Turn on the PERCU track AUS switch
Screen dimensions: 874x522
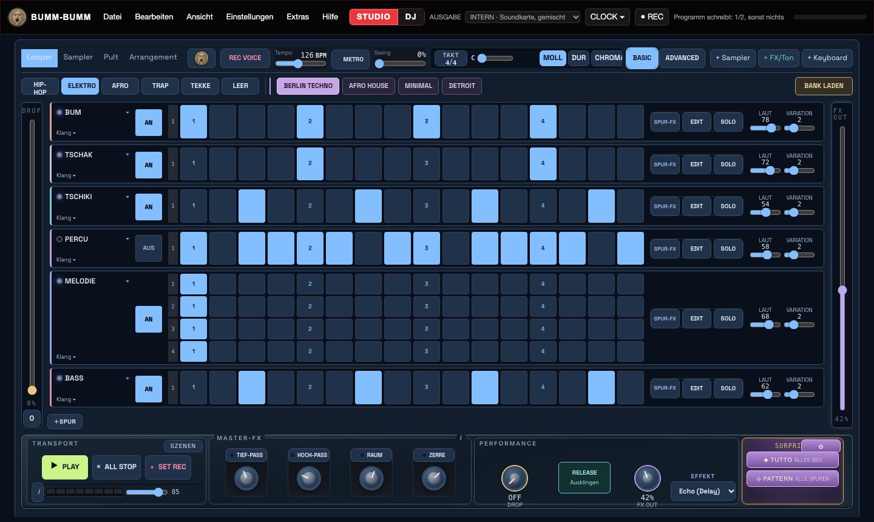click(x=149, y=248)
